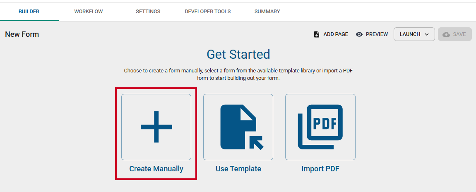The width and height of the screenshot is (476, 192).
Task: Click the cloud upload icon on Save
Action: click(x=446, y=34)
